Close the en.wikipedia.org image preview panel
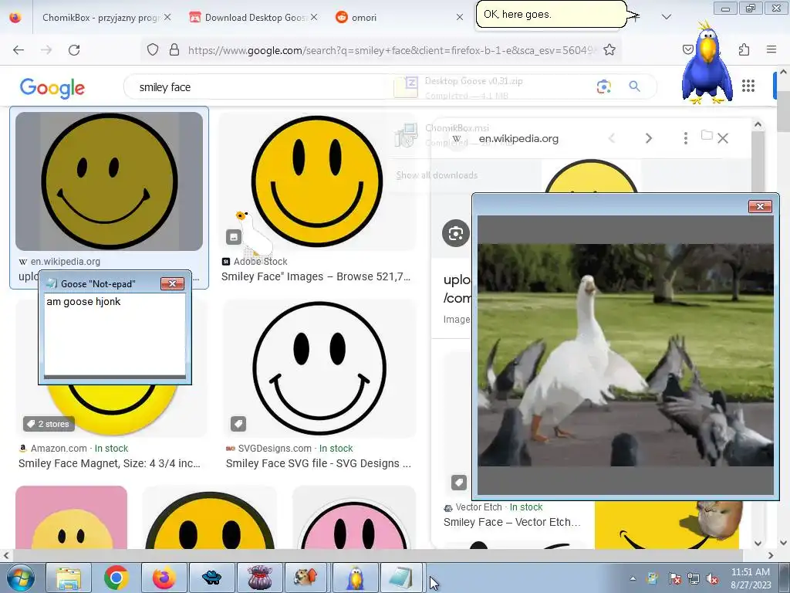 click(722, 138)
